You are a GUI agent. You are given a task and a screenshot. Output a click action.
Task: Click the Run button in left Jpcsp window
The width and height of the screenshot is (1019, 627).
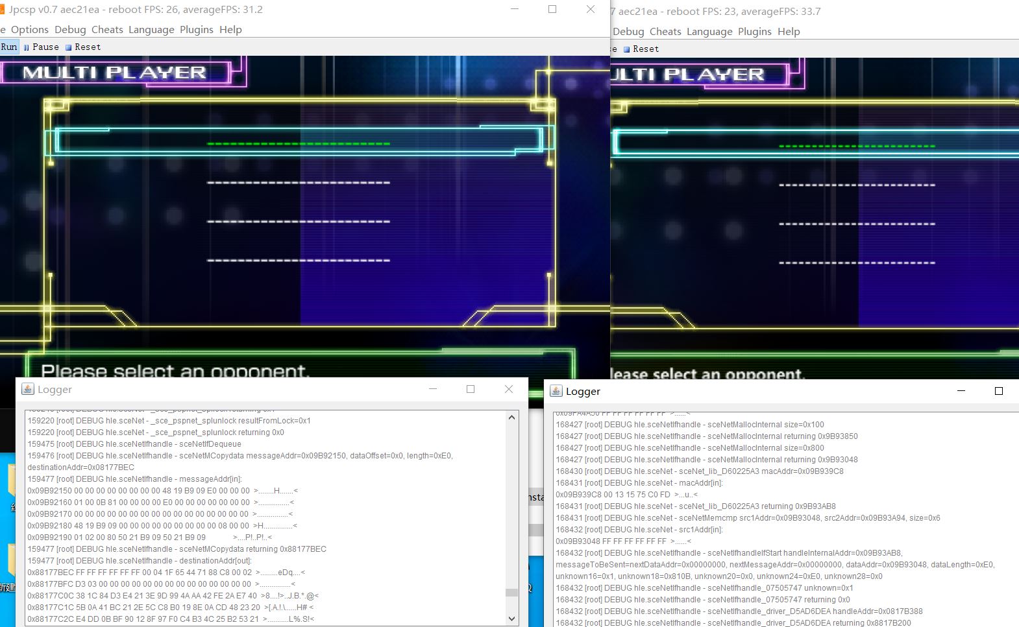pos(8,47)
